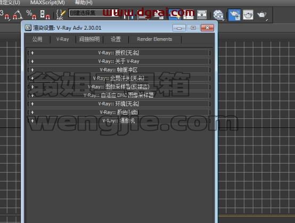This screenshot has height=223, width=295.
Task: Switch to the 间接照明 tab
Action: pos(89,39)
